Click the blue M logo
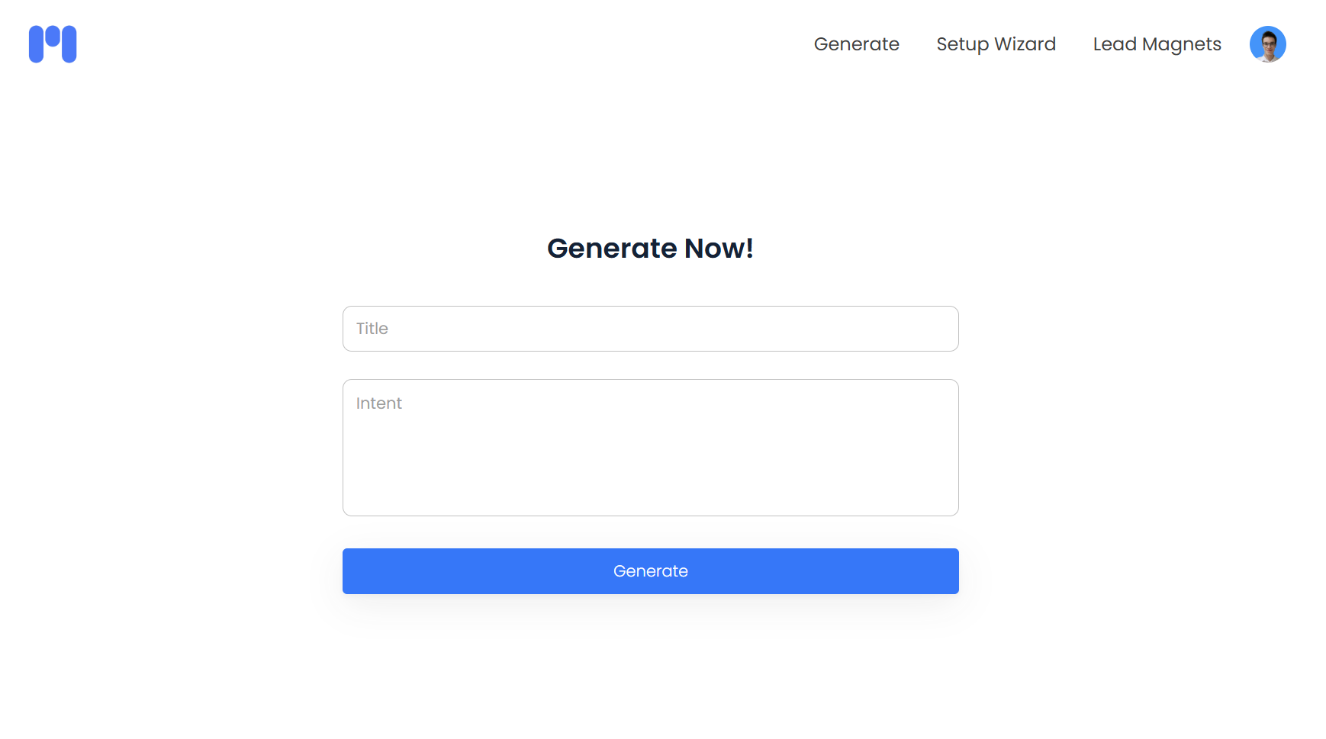 pyautogui.click(x=53, y=44)
